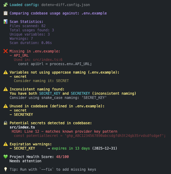
Task: Click the missing variable '- API_URL'
Action: pyautogui.click(x=19, y=55)
